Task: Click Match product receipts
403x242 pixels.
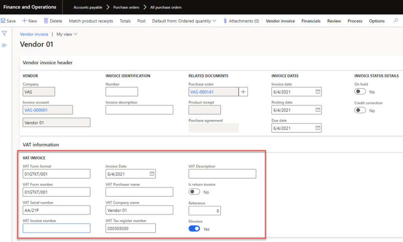Action: click(91, 21)
